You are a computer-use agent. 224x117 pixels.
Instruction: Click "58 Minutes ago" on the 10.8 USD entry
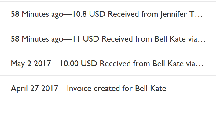(37, 14)
